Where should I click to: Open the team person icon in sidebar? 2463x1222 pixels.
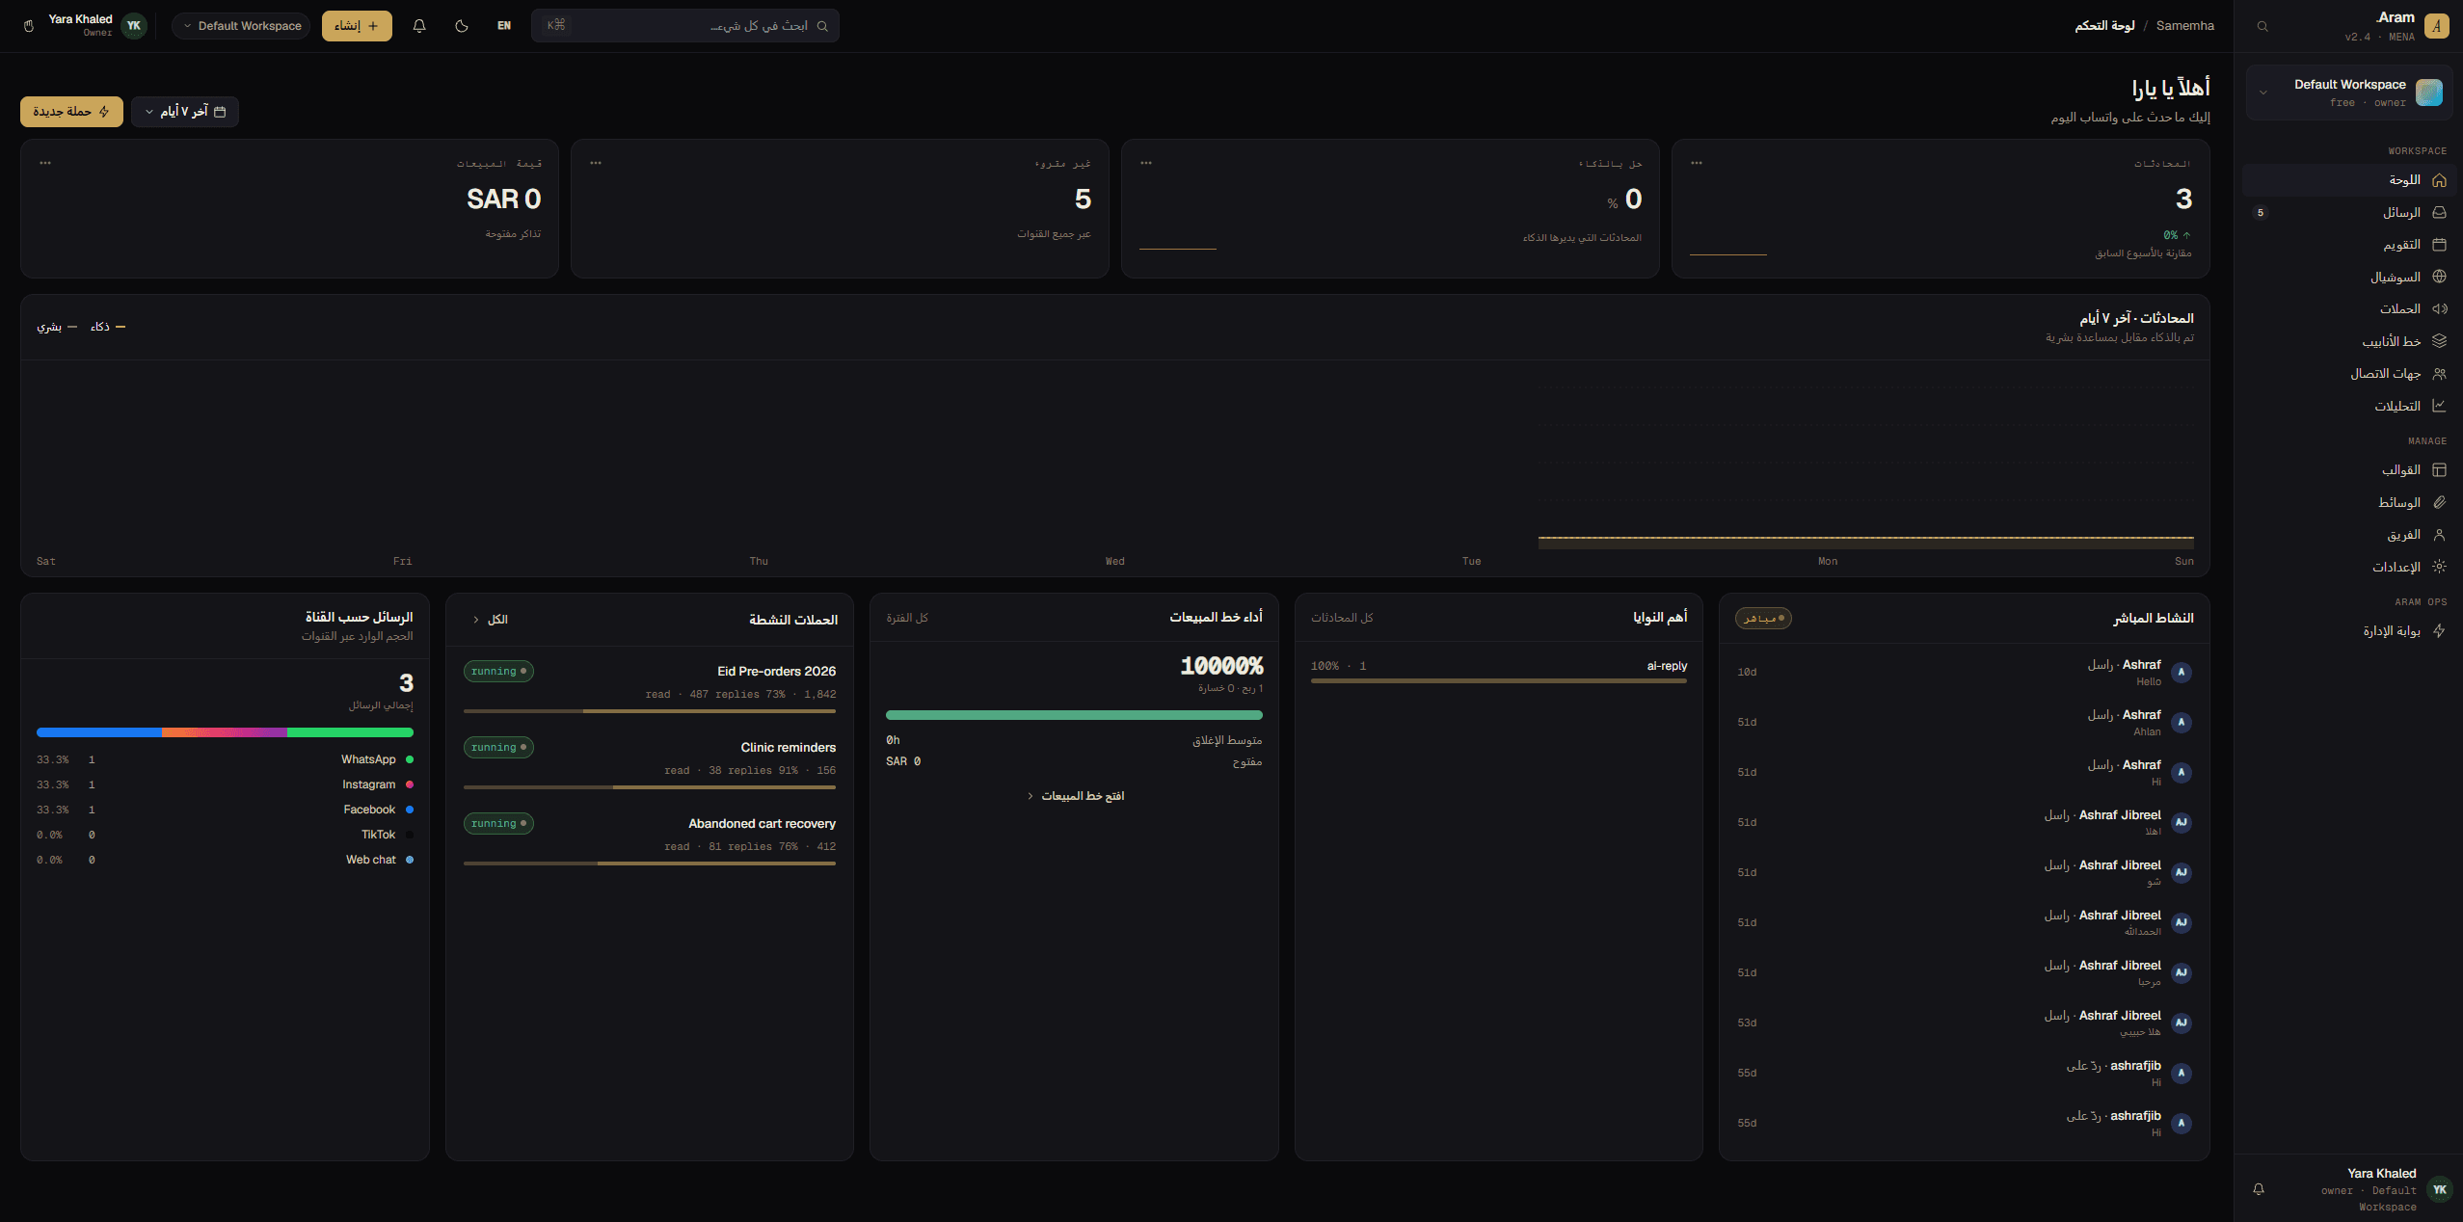[2439, 535]
